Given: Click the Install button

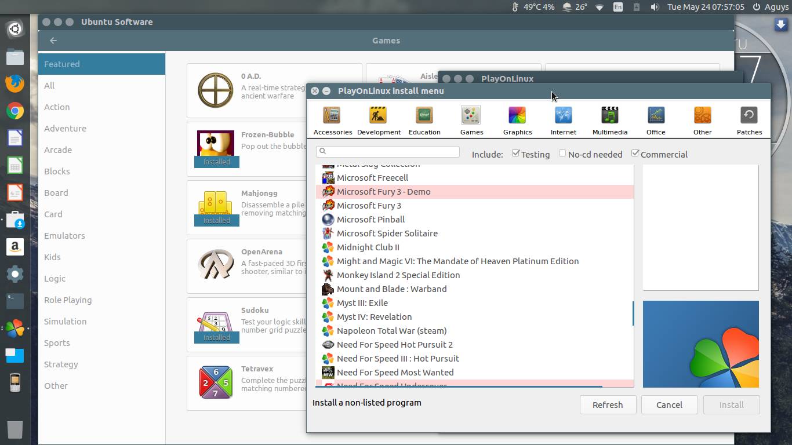Looking at the screenshot, I should click(731, 405).
